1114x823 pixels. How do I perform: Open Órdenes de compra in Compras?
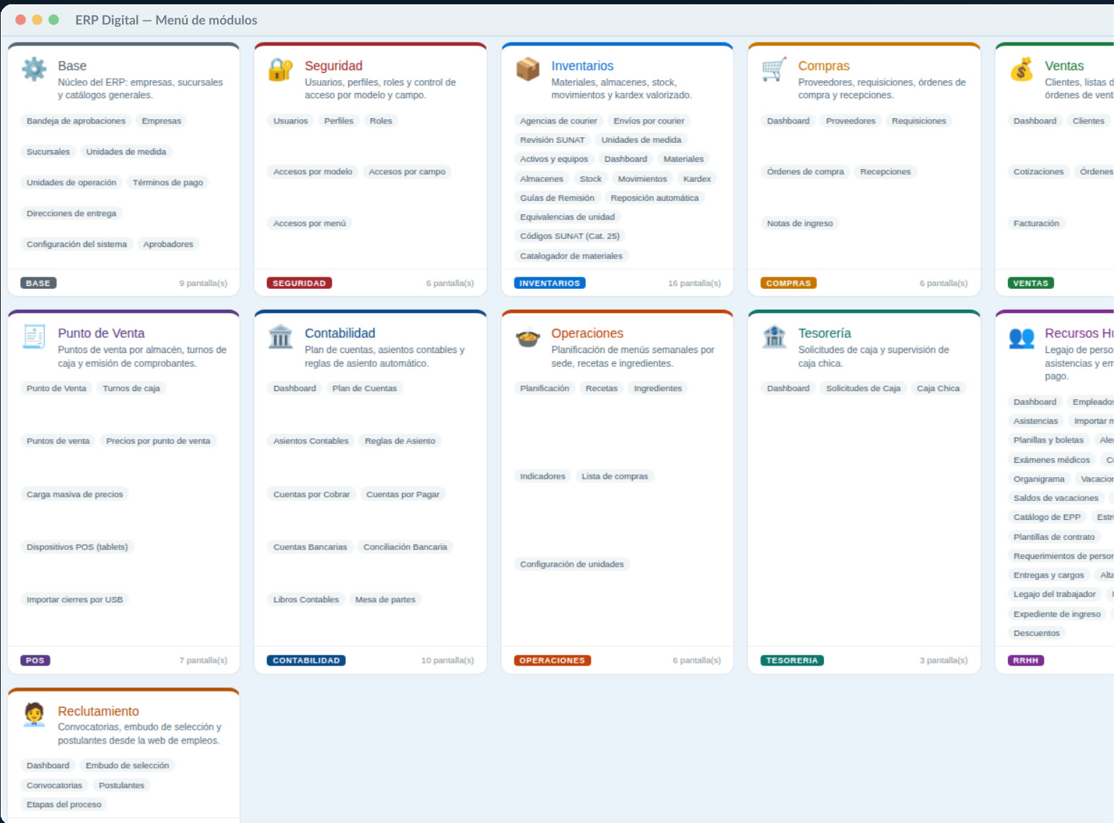805,172
